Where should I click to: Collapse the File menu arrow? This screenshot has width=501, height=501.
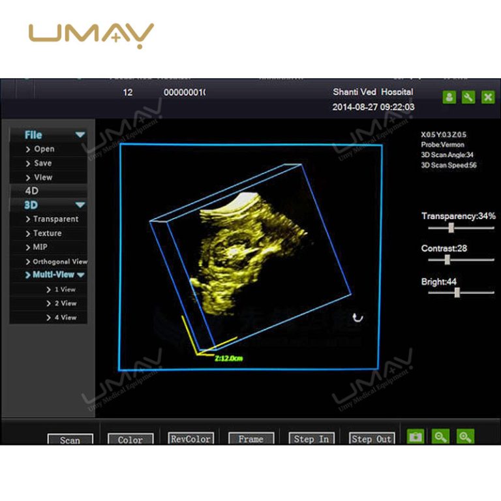click(80, 135)
